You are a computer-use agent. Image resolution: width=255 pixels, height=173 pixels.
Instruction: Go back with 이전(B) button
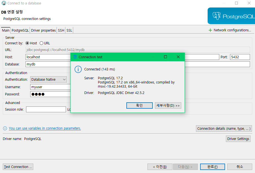coord(160,167)
